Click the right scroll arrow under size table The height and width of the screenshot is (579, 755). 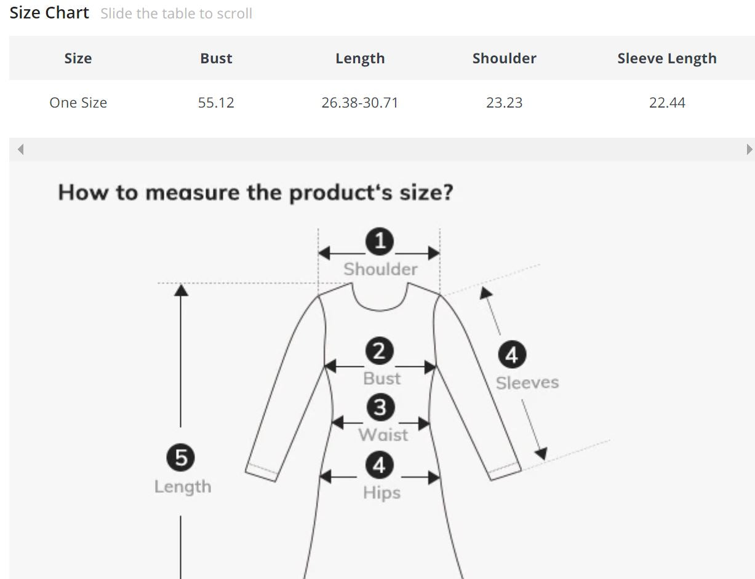click(x=749, y=149)
